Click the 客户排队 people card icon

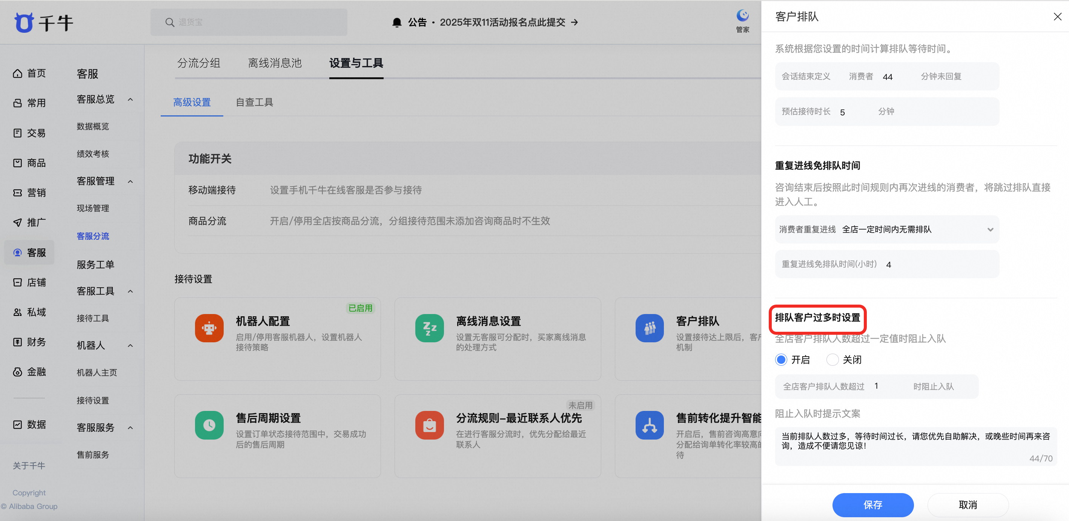[650, 328]
